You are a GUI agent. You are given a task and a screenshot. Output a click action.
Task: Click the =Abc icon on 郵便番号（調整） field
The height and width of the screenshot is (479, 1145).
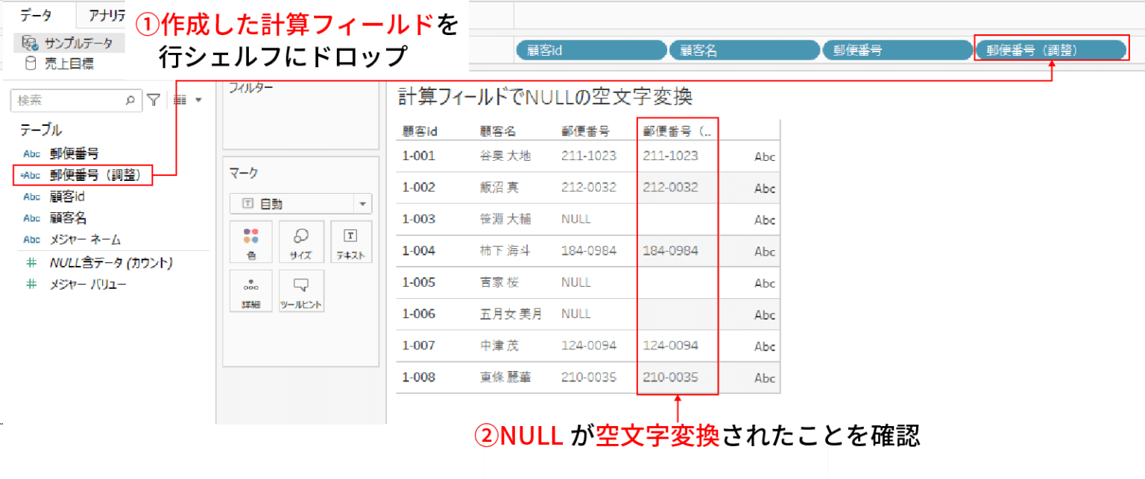31,176
